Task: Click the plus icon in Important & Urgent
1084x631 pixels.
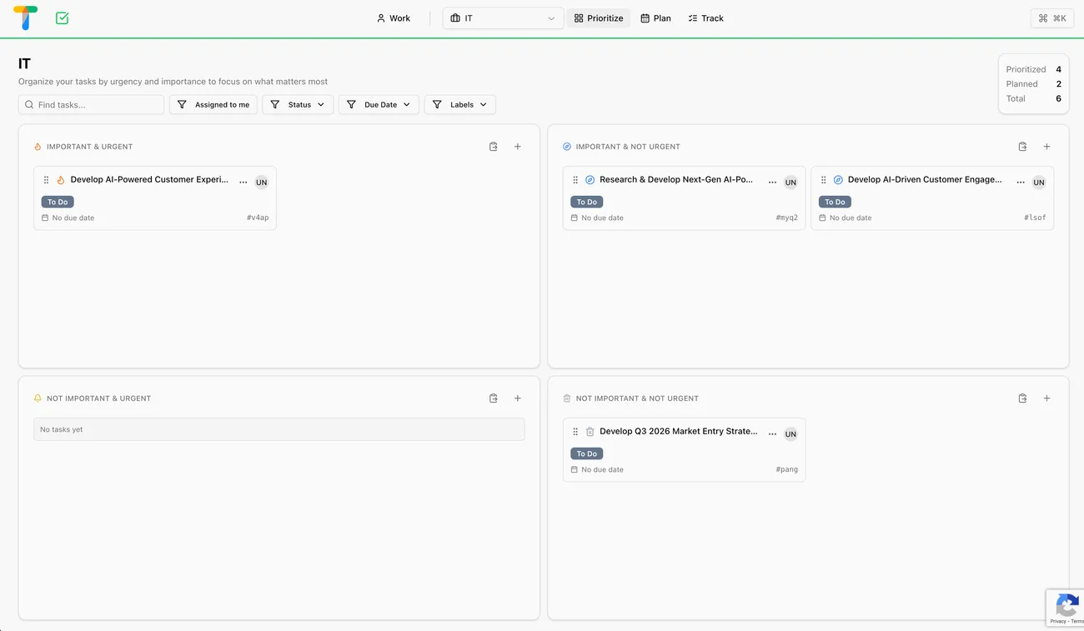Action: (x=517, y=147)
